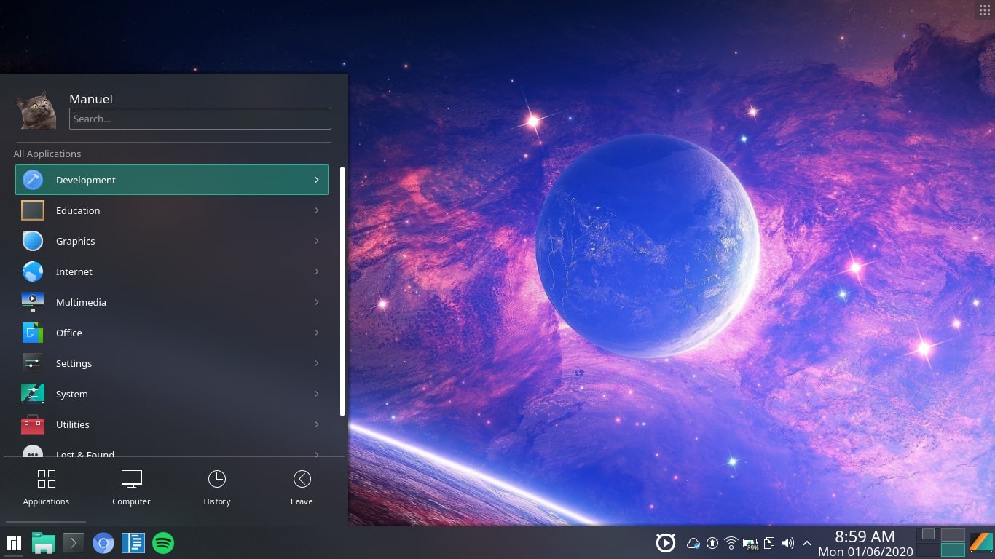Click the Utilities toolbox icon

pos(33,424)
